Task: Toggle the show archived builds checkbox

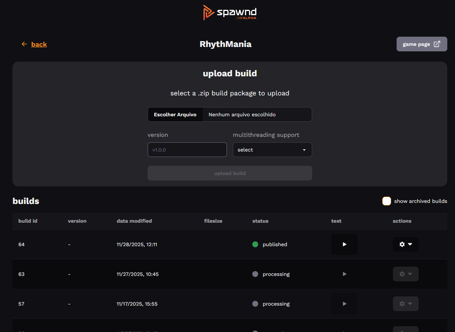Action: coord(386,201)
